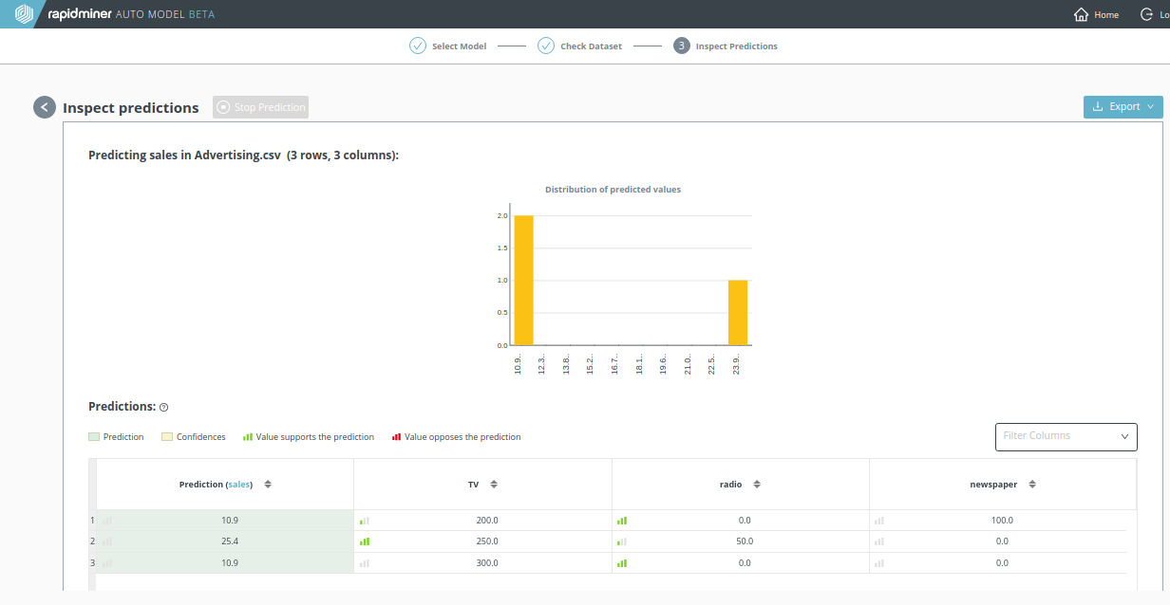Sort the newspaper column using its arrows

tap(1032, 485)
